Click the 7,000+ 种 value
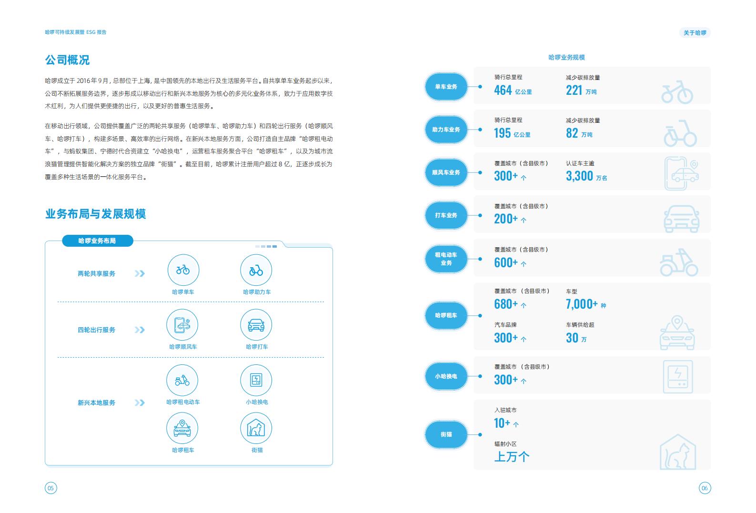 pos(586,304)
